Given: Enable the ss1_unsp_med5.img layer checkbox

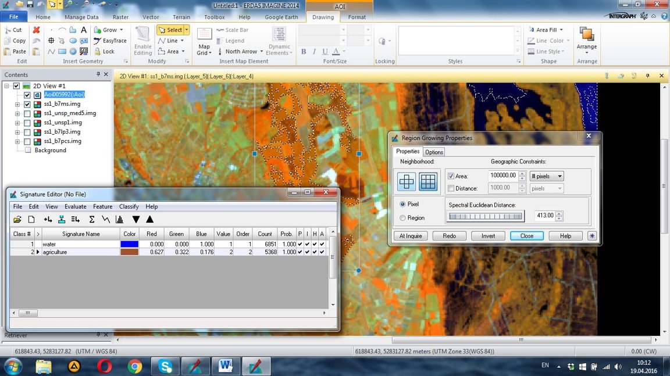Looking at the screenshot, I should tap(27, 113).
